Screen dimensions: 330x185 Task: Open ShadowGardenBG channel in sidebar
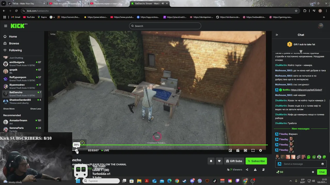[22, 101]
